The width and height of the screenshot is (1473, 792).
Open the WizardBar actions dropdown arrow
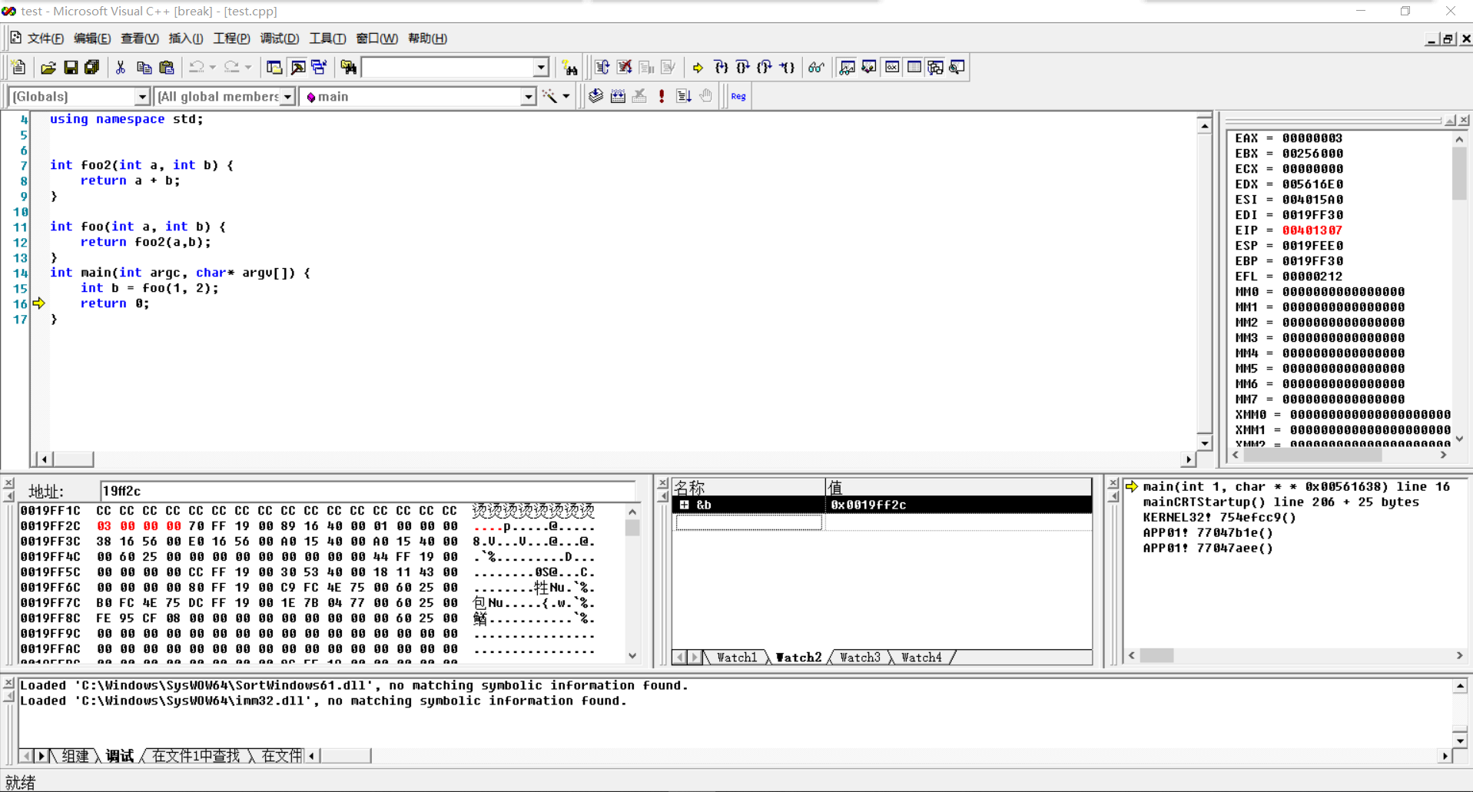pos(566,97)
